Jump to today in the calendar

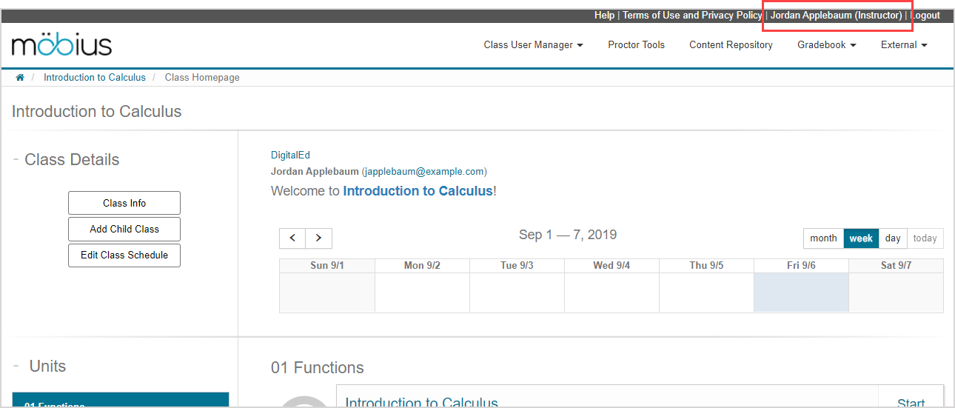point(925,238)
